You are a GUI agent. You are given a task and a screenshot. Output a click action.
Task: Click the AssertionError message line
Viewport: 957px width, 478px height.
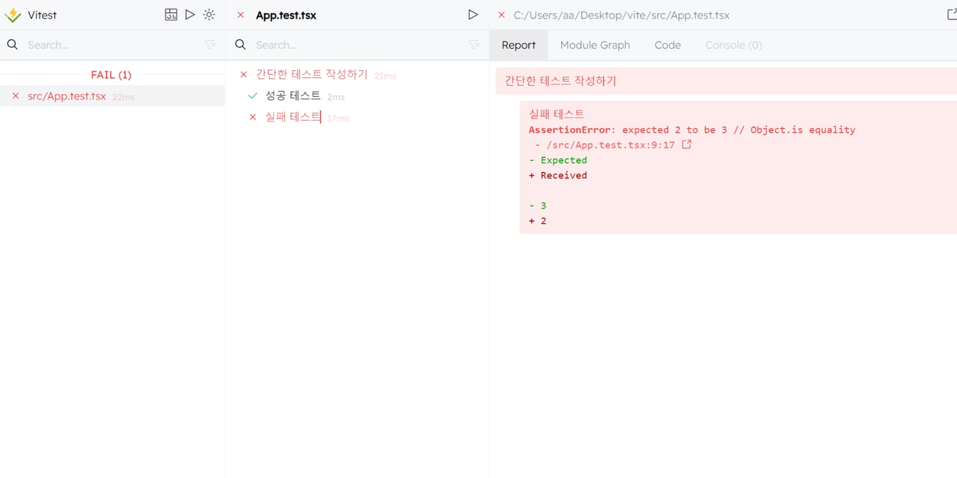tap(692, 130)
